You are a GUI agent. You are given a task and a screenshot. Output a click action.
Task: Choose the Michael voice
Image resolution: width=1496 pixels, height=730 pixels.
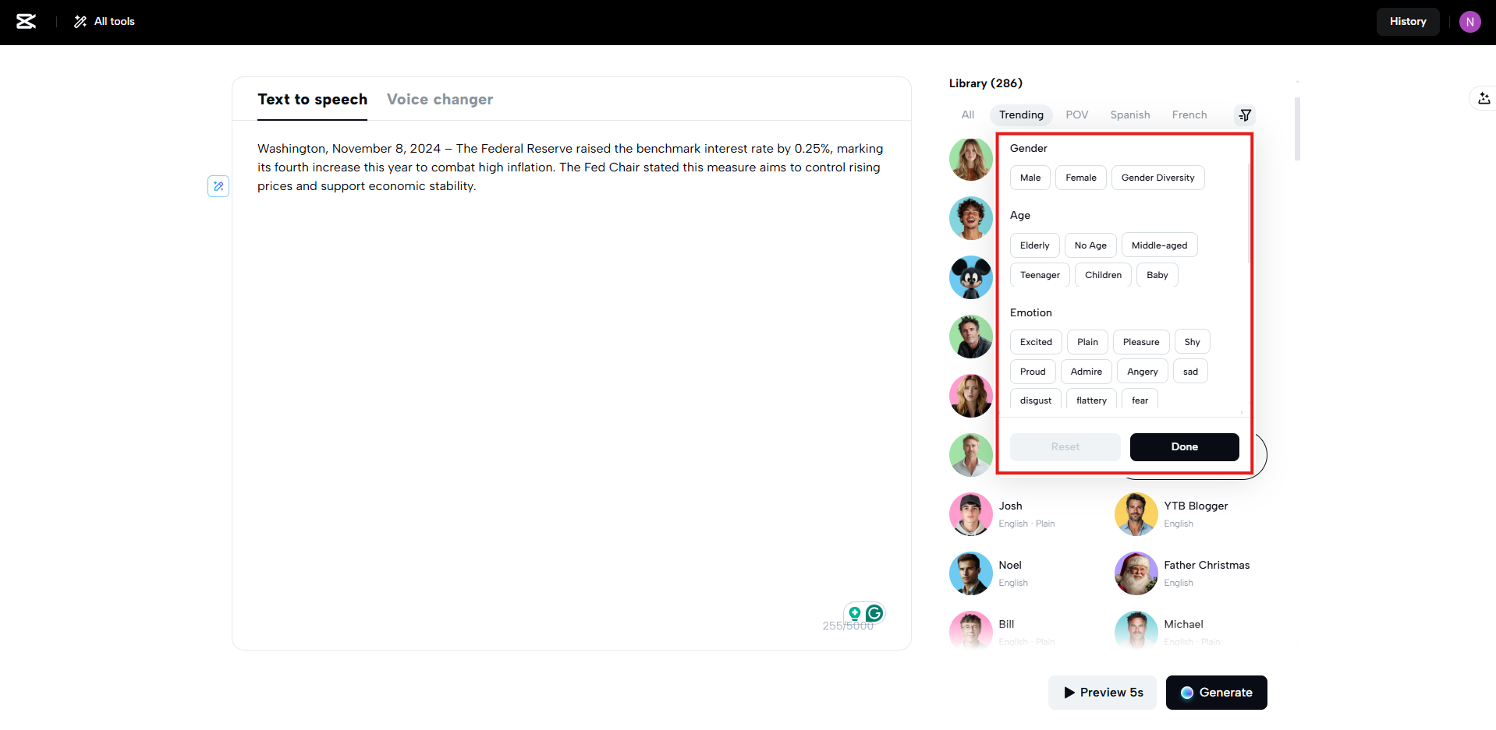[1191, 631]
